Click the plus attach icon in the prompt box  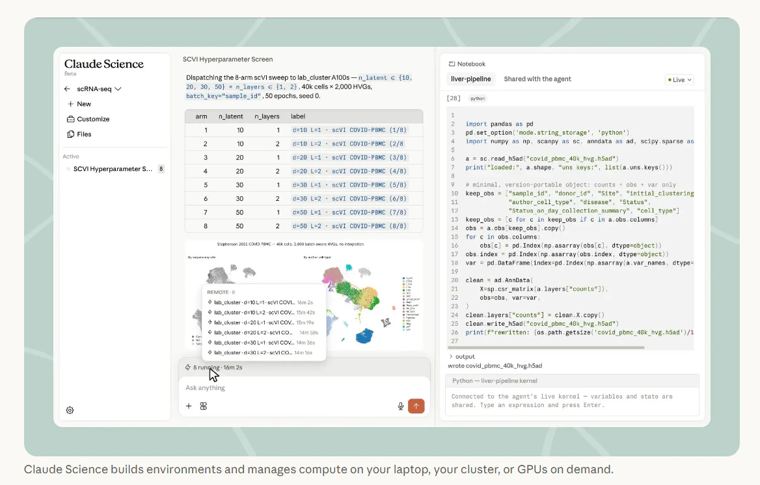tap(189, 406)
